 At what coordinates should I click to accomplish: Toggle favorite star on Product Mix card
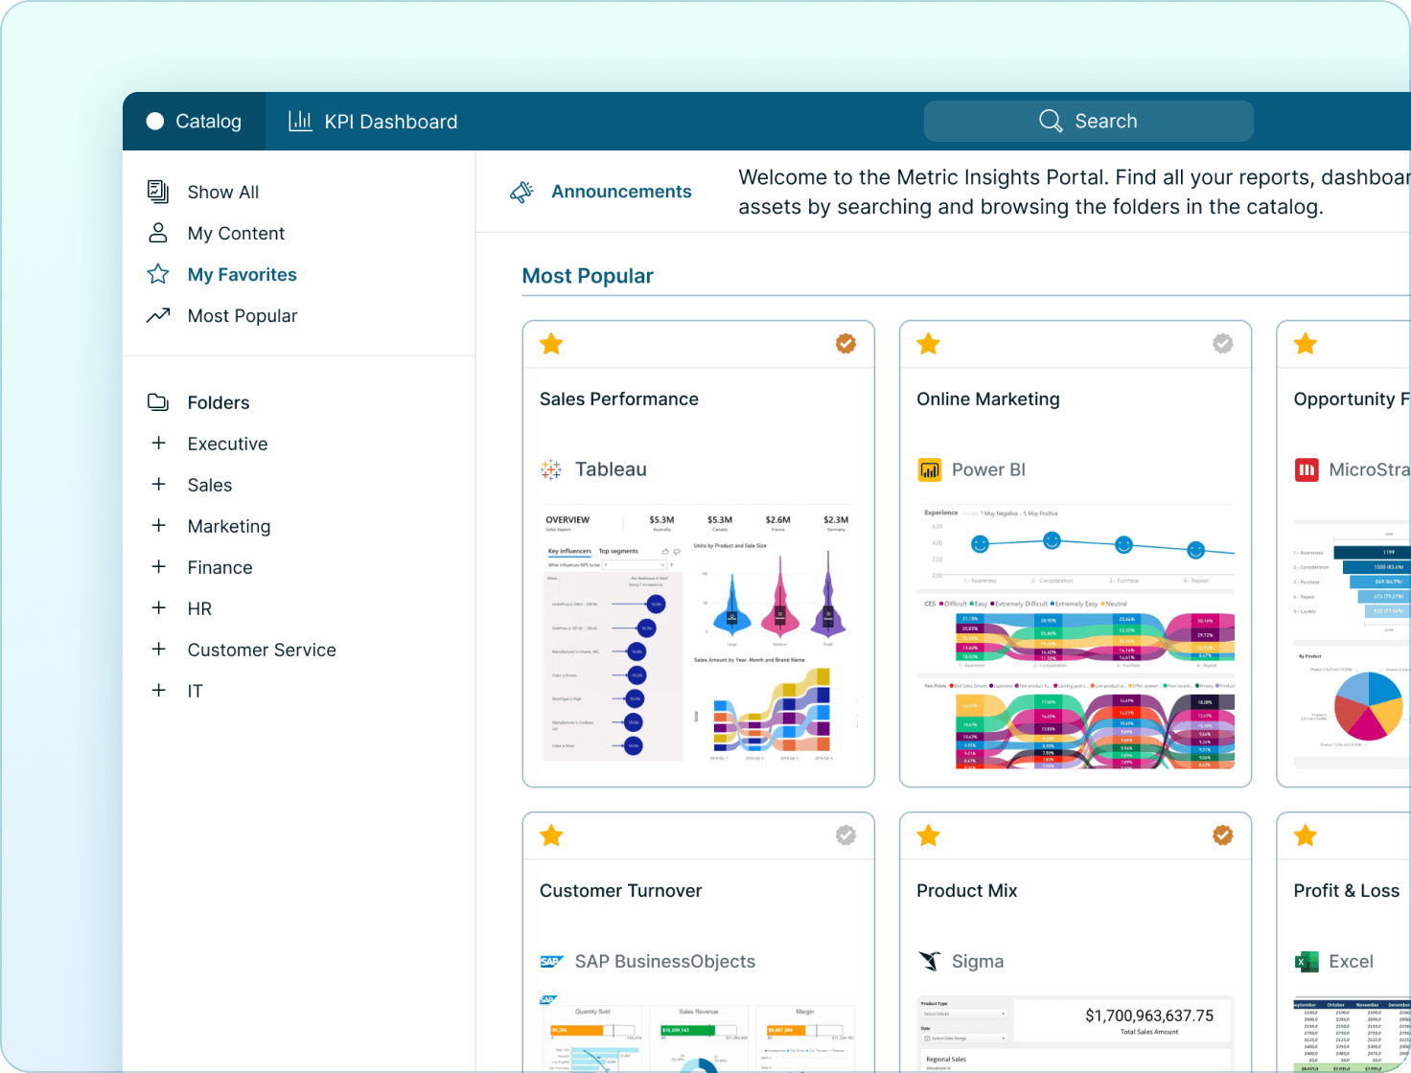(x=929, y=835)
